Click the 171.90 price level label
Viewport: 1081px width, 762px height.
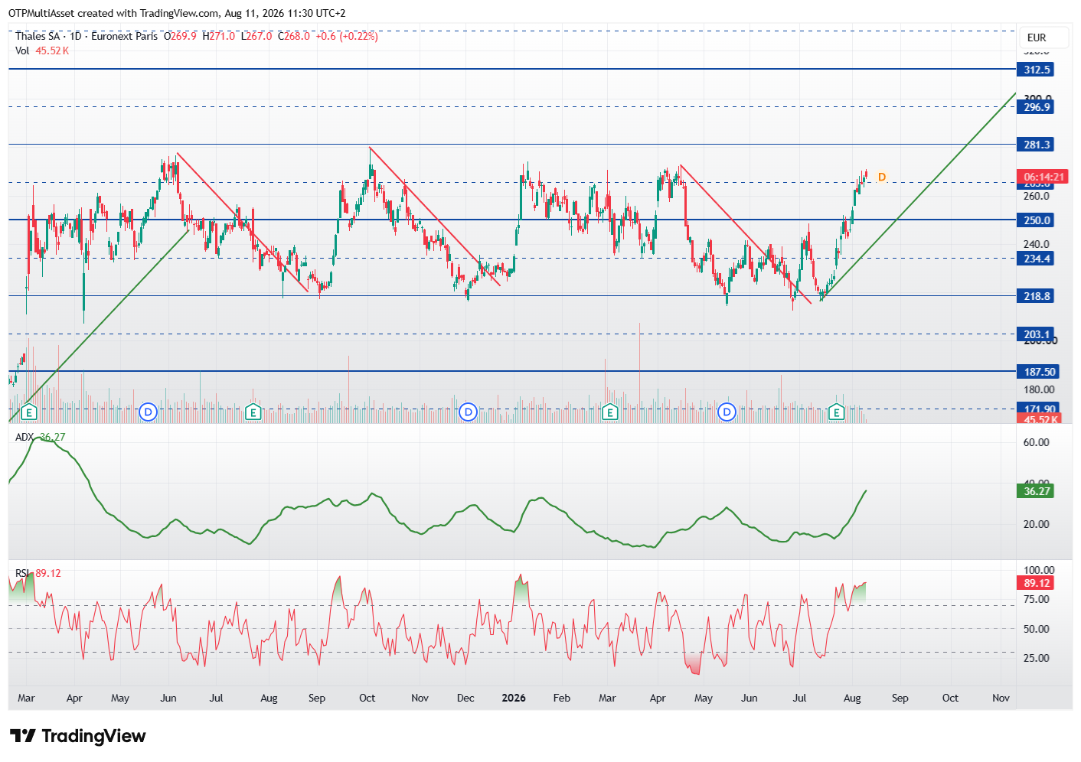(1040, 409)
